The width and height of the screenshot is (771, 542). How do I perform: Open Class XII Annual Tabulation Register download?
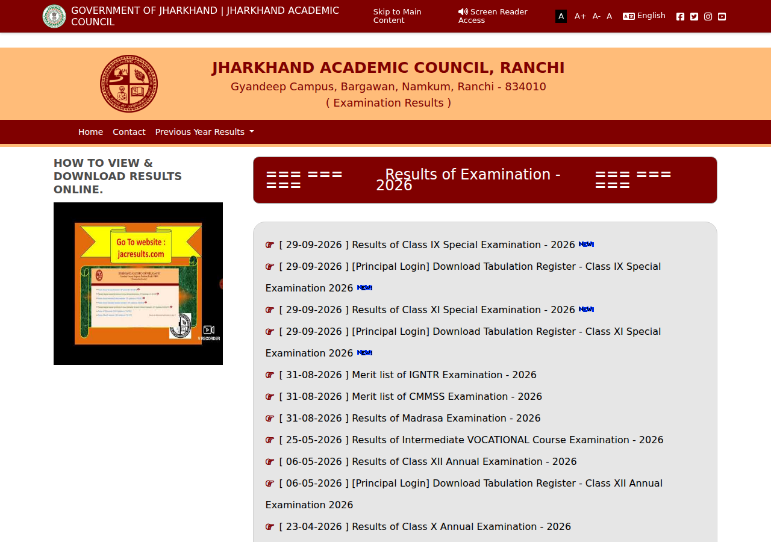click(x=464, y=494)
